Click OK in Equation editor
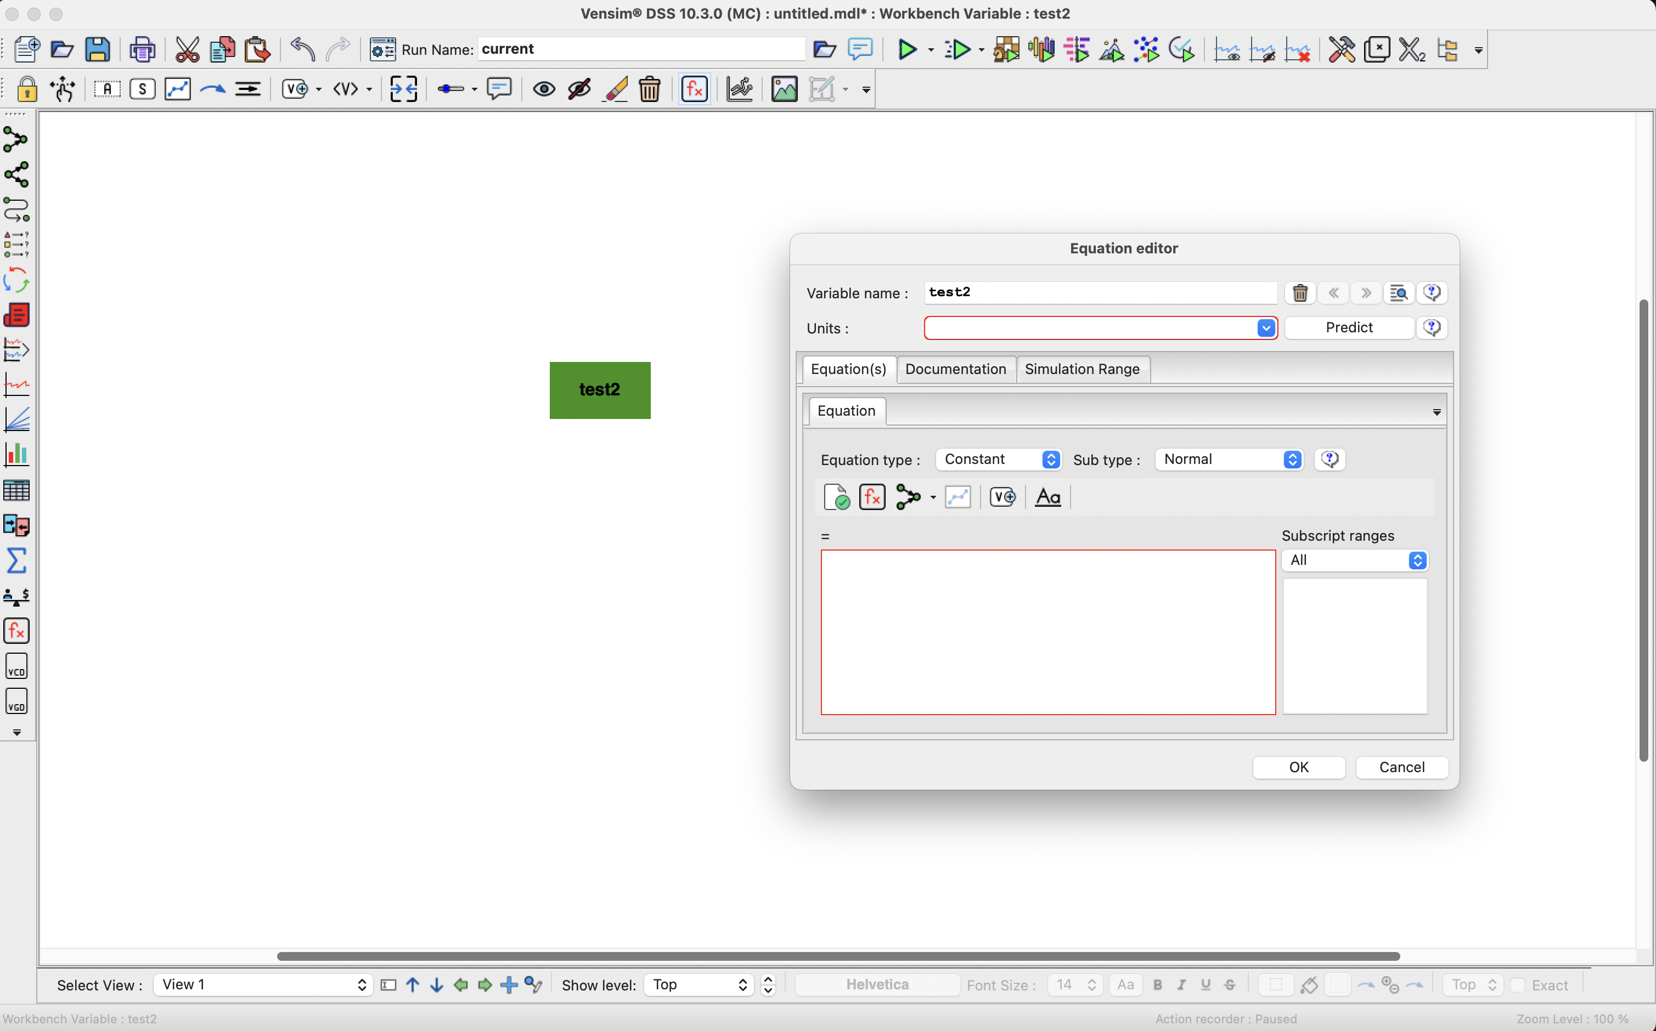1656x1031 pixels. [x=1299, y=767]
